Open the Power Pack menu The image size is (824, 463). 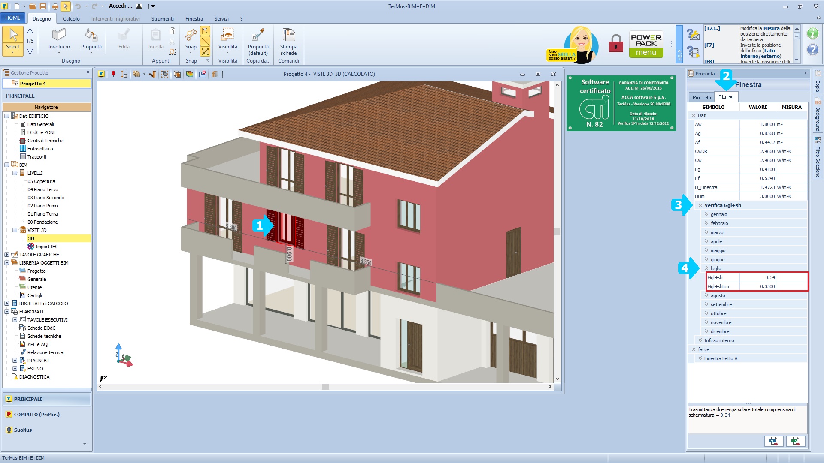point(646,44)
